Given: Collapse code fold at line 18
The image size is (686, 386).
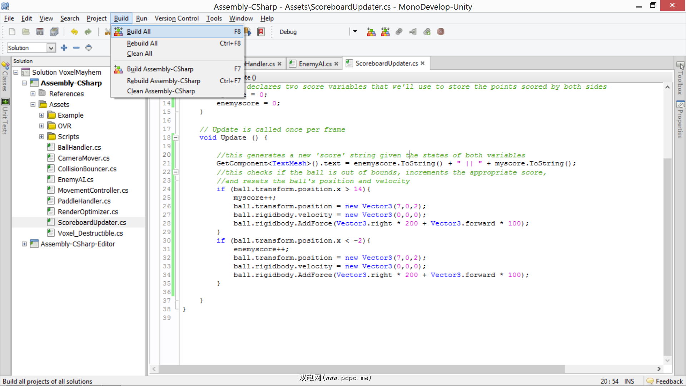Looking at the screenshot, I should (176, 138).
